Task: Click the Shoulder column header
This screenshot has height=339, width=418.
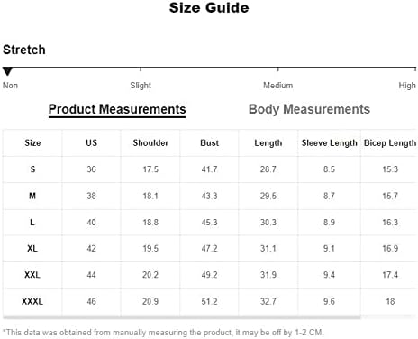Action: (x=150, y=142)
